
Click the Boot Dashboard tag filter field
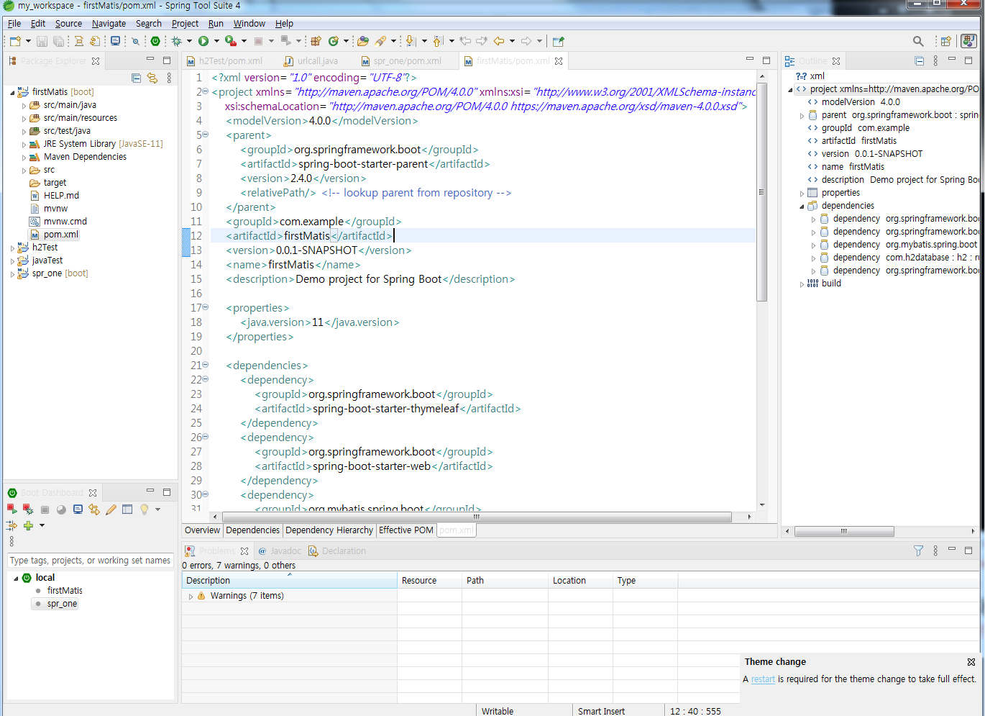90,561
